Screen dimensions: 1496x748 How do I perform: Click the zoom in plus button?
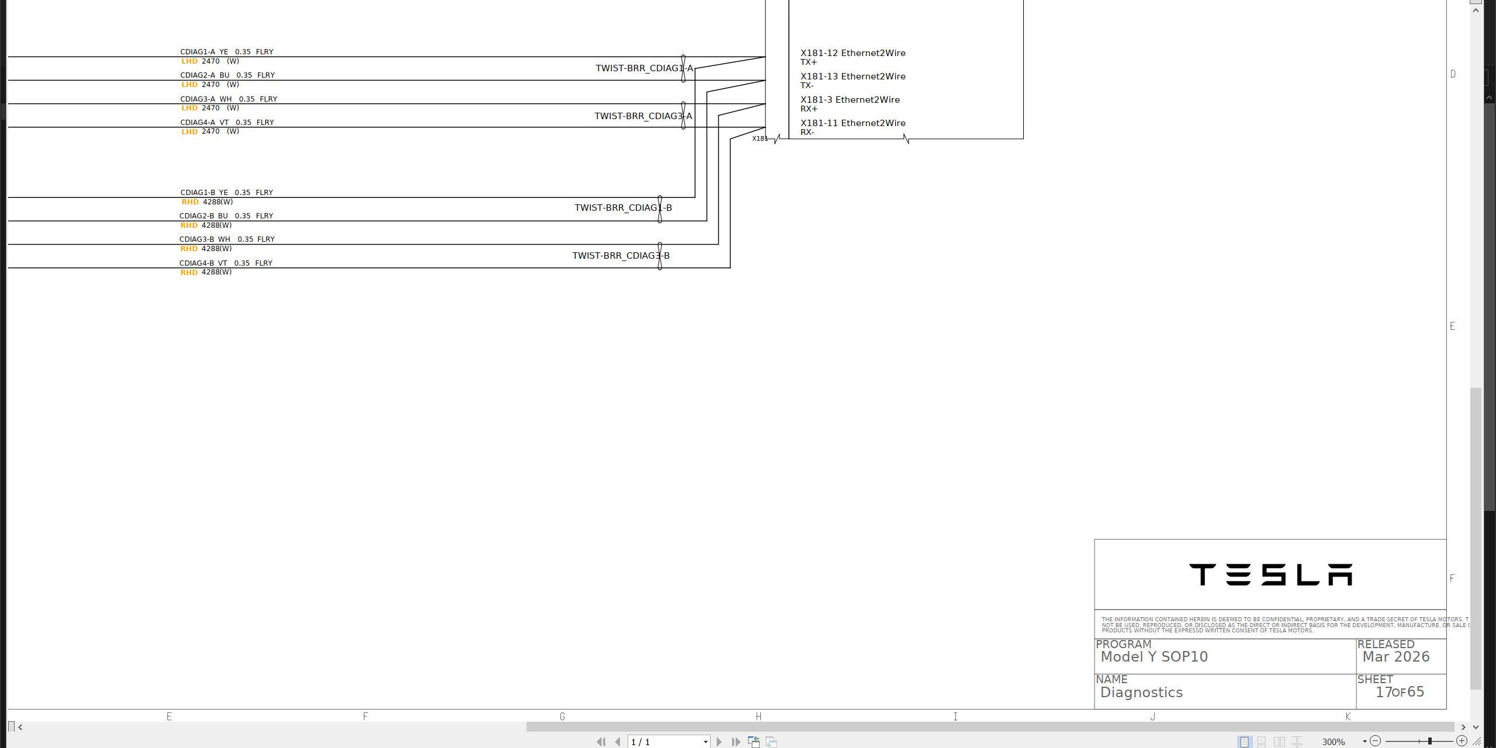(x=1462, y=741)
